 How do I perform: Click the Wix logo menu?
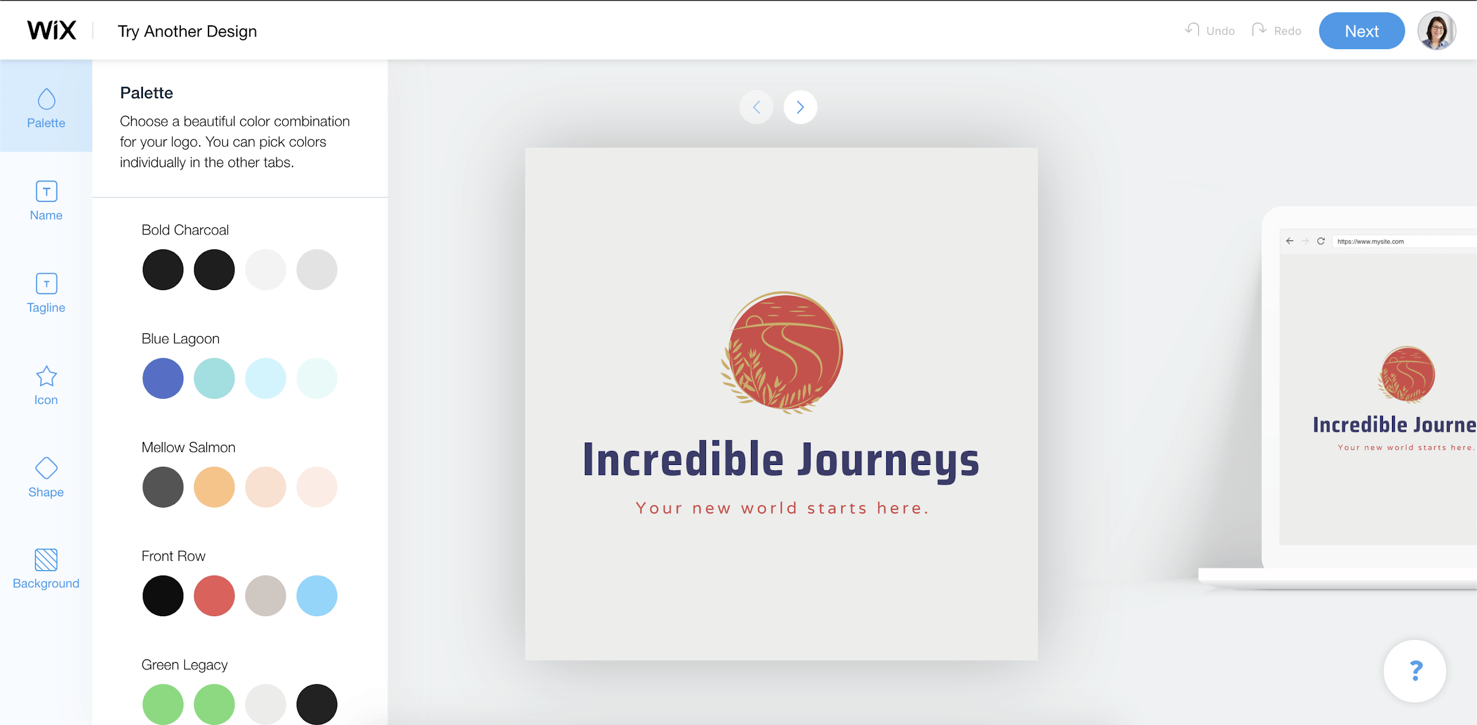(x=50, y=30)
